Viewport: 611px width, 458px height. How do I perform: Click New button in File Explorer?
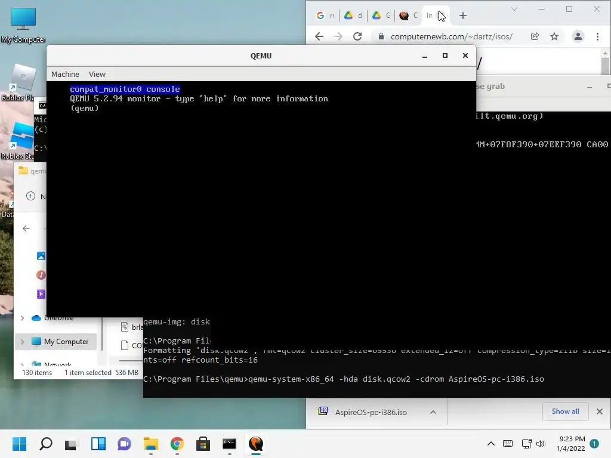[35, 196]
